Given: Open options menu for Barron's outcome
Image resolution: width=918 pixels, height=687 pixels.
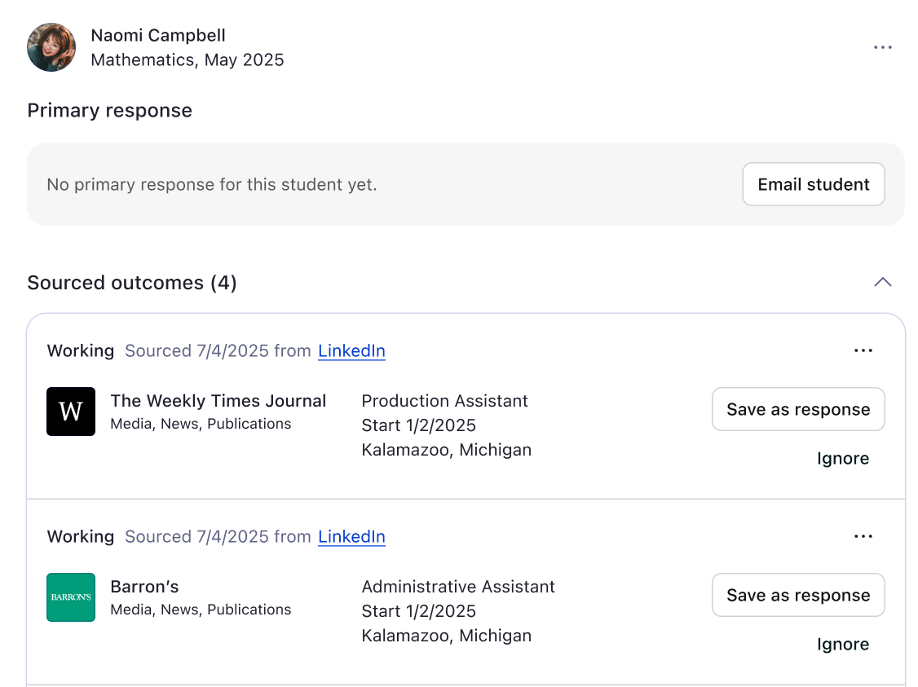Looking at the screenshot, I should pos(863,536).
